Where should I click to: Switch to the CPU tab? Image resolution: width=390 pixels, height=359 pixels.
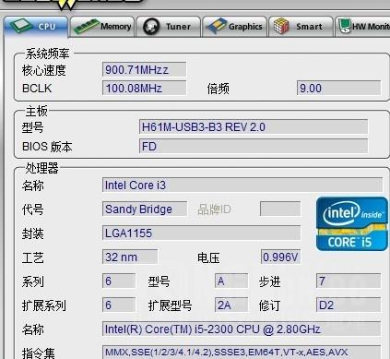point(36,27)
